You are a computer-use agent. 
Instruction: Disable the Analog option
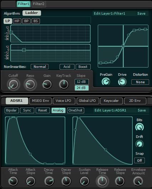pyautogui.click(x=59, y=110)
